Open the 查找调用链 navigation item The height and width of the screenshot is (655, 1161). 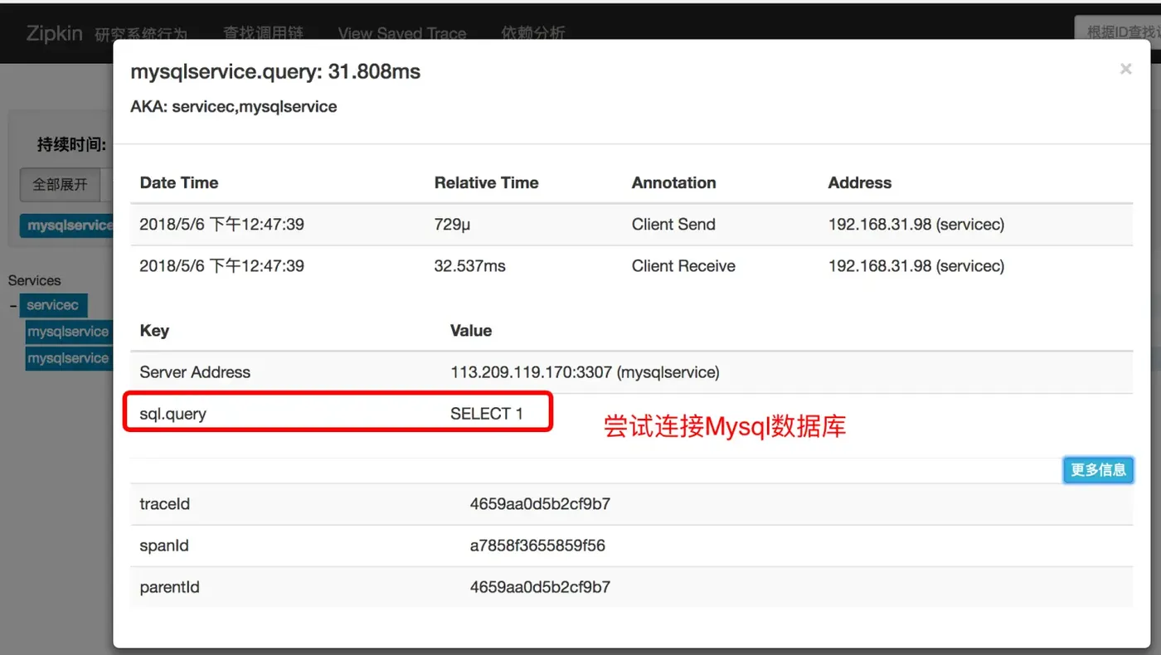tap(263, 33)
